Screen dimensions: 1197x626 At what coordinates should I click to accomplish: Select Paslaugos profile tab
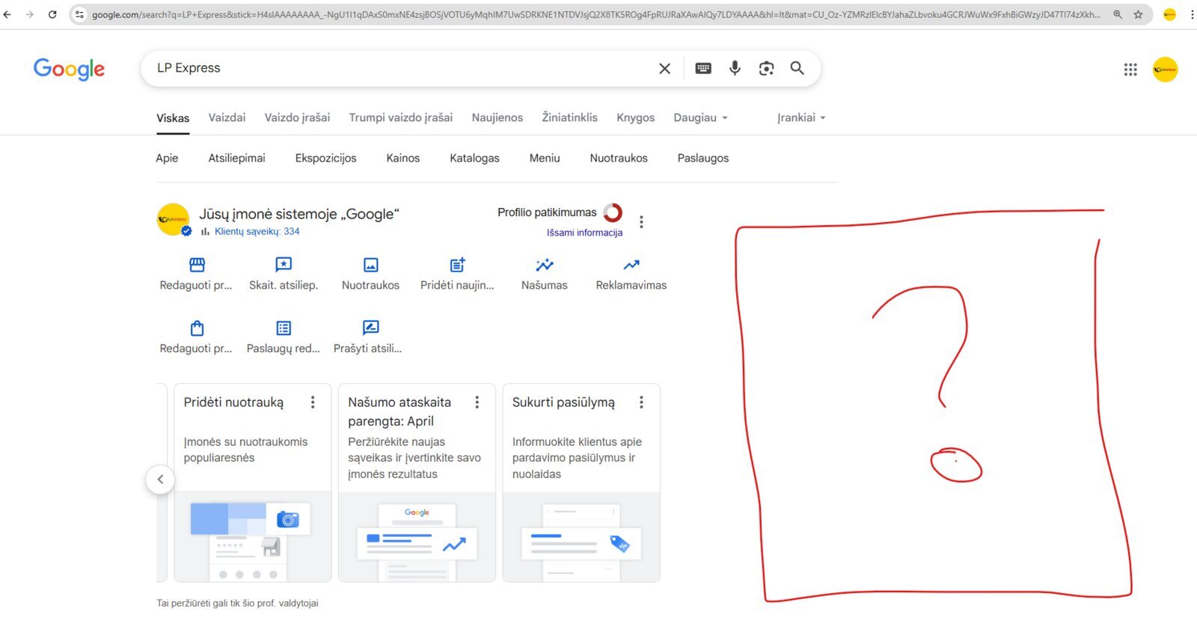703,158
